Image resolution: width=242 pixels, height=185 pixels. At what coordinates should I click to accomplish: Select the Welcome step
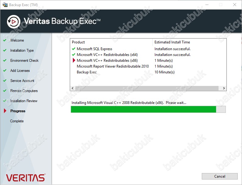pos(17,40)
